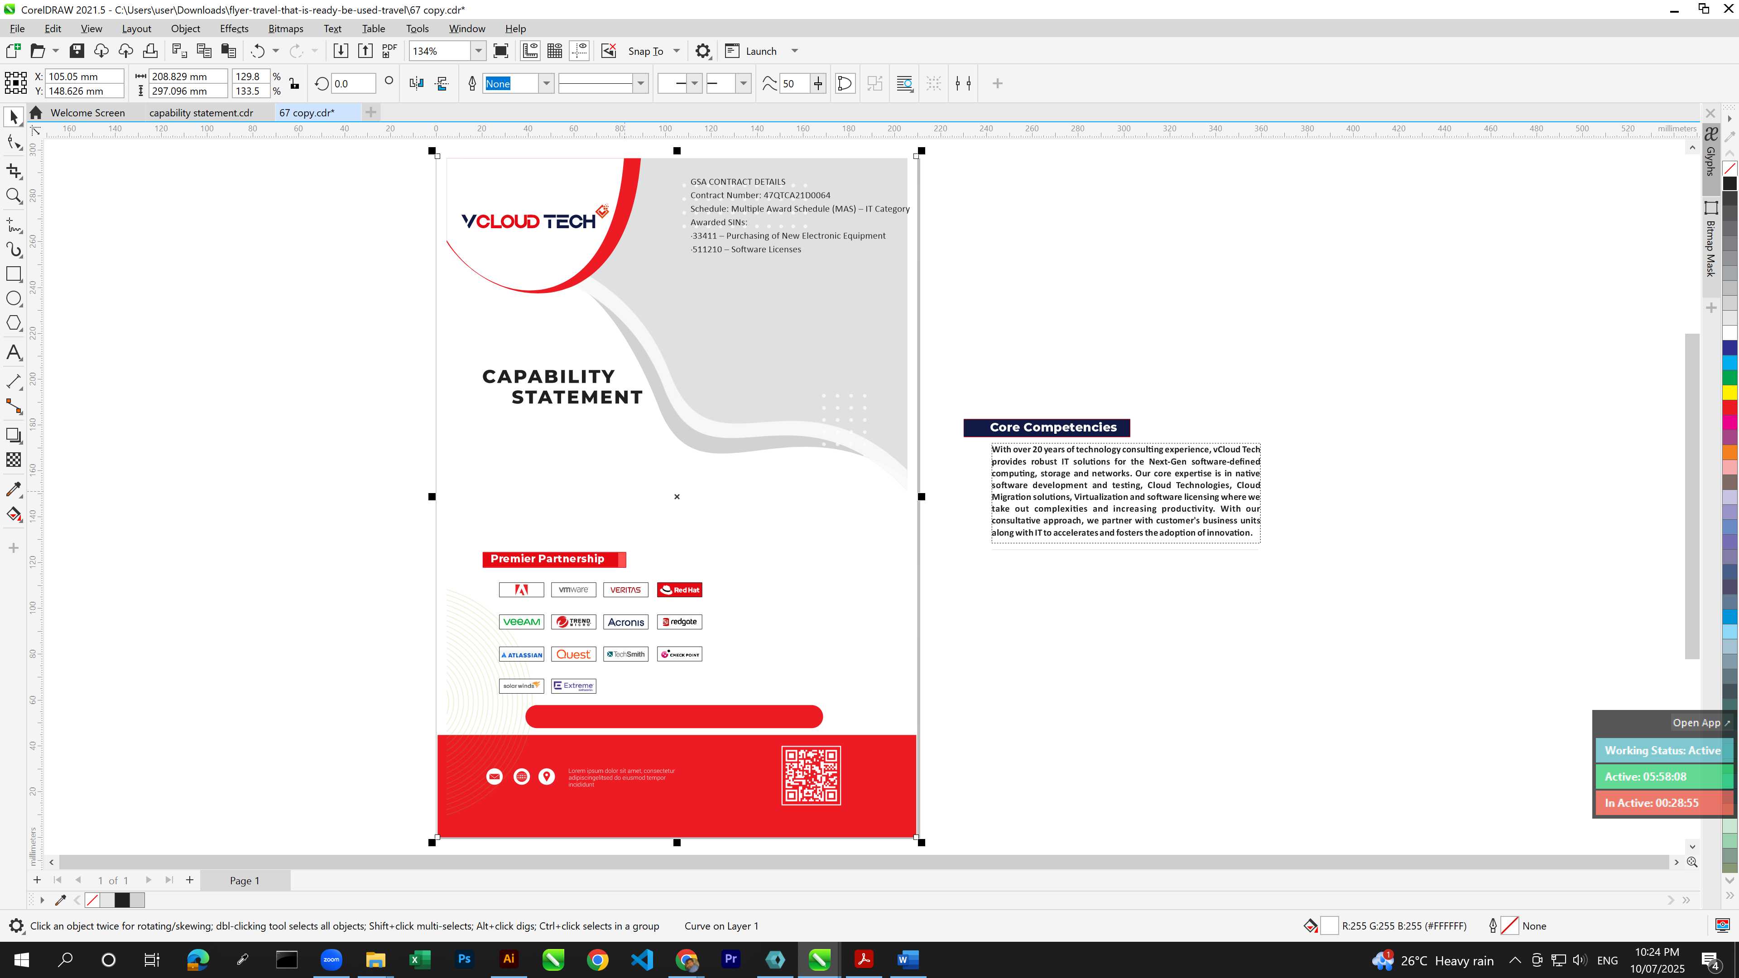
Task: Select the Zoom tool in toolbox
Action: tap(14, 197)
